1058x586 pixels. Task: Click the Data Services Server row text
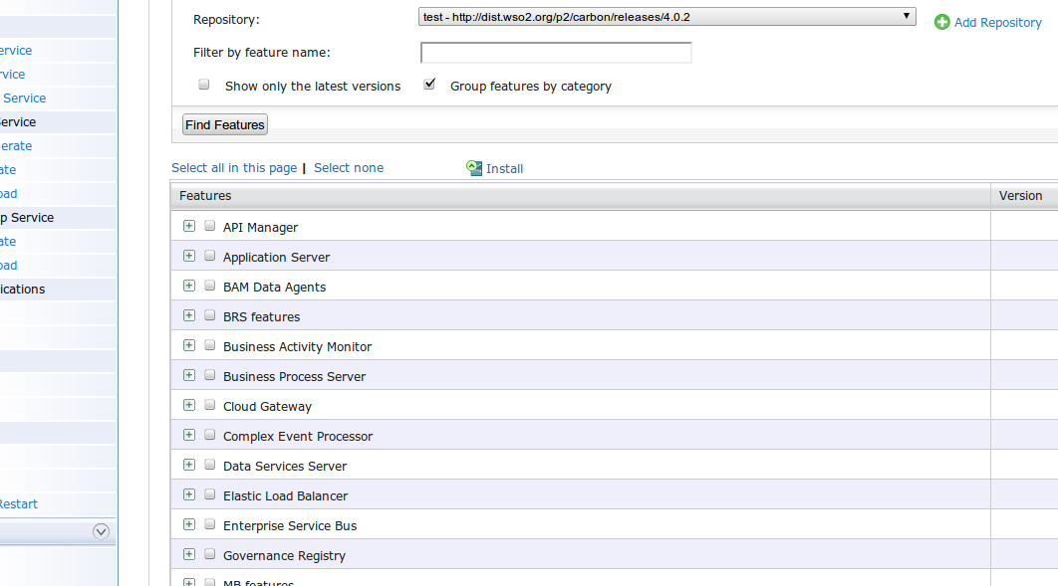pos(285,466)
